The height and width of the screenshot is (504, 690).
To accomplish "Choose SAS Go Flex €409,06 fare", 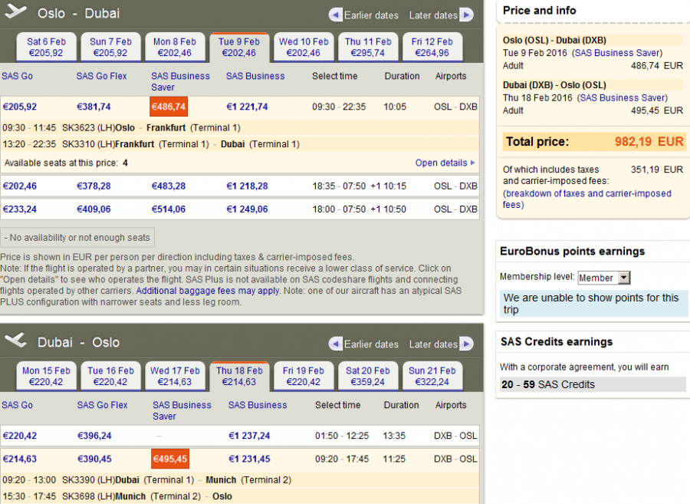I will [x=94, y=209].
